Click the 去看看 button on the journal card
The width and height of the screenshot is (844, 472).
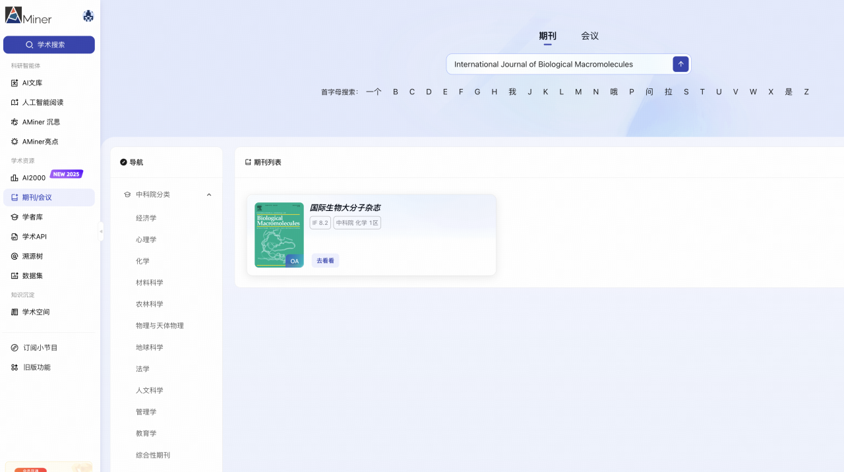click(x=325, y=260)
